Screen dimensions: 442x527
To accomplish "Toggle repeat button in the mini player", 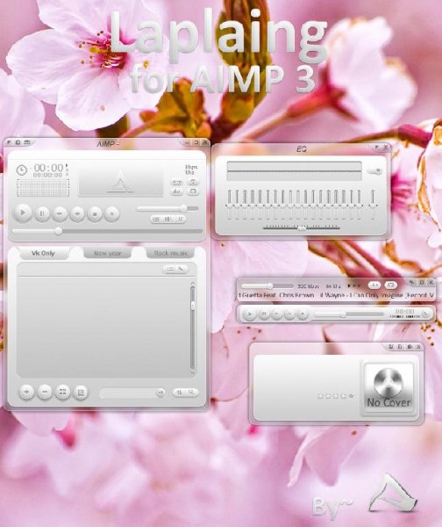I will 391,285.
